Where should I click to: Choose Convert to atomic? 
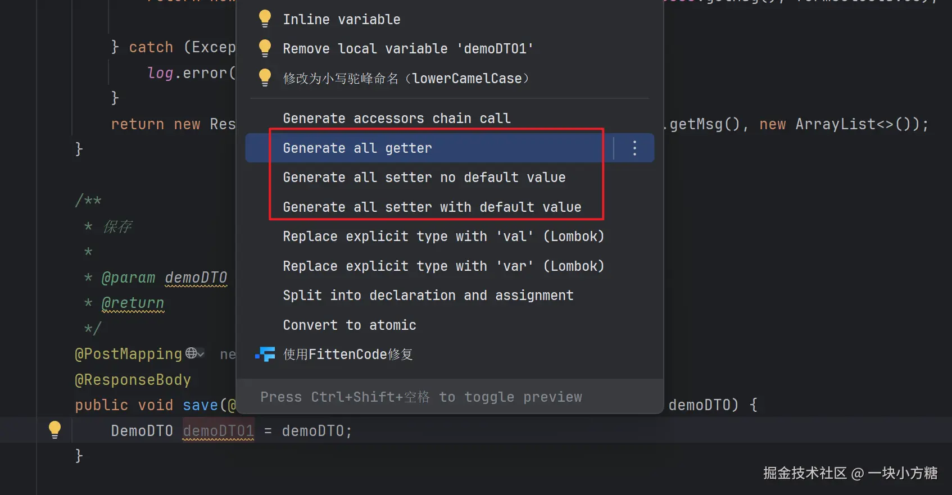click(x=349, y=325)
